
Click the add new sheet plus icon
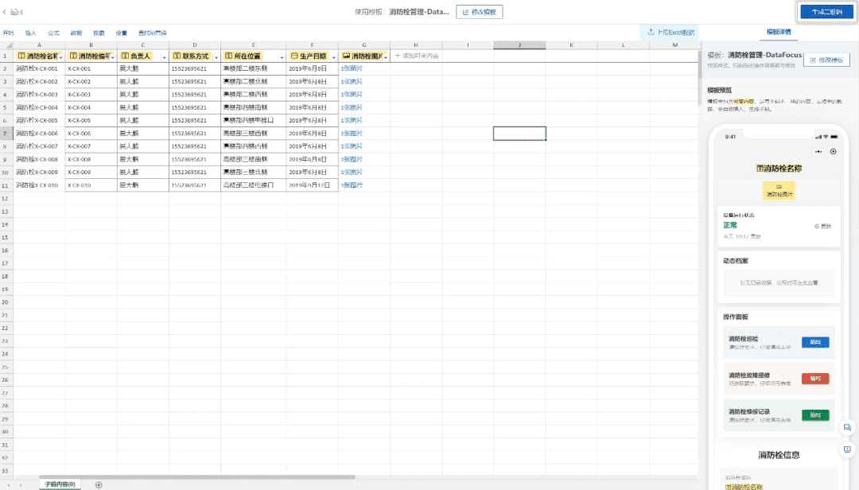tap(99, 484)
